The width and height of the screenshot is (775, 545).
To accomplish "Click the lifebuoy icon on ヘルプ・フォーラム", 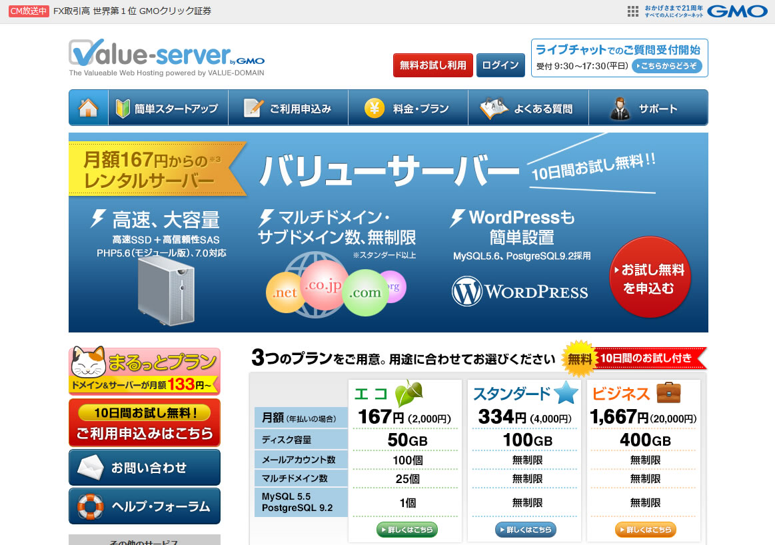I will point(91,506).
